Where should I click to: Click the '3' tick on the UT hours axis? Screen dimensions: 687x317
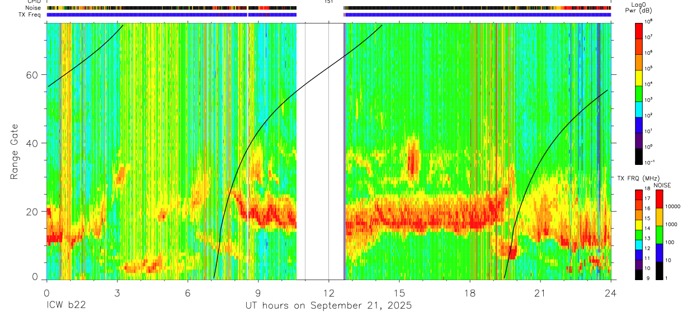click(x=117, y=292)
